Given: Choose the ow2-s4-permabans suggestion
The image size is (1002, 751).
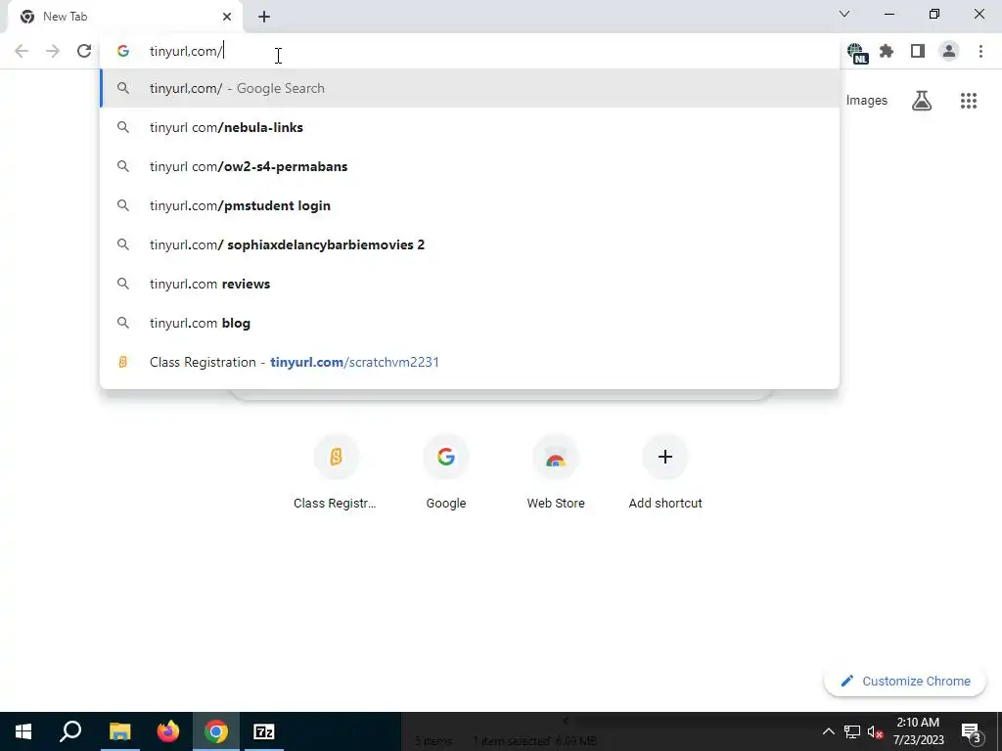Looking at the screenshot, I should [470, 166].
